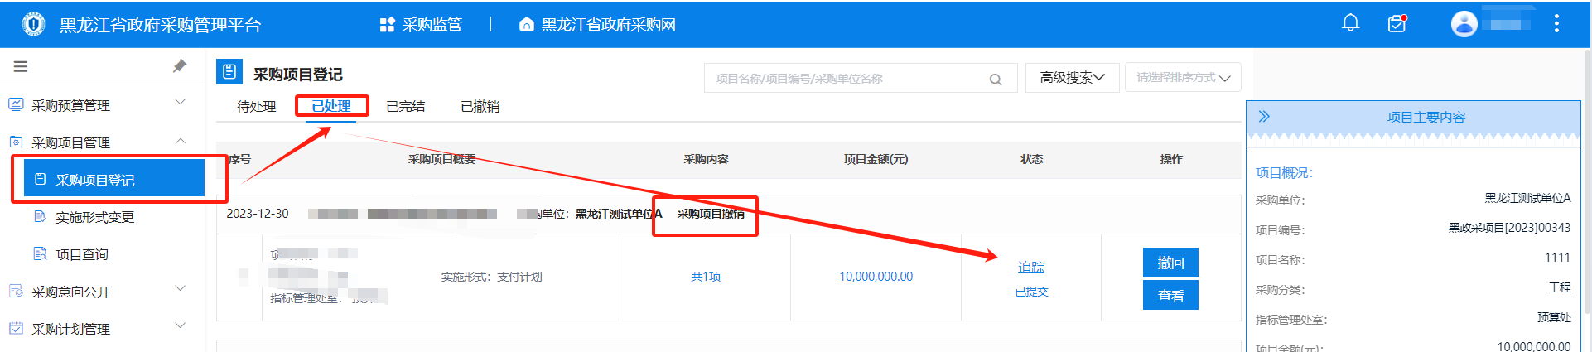Click the 采购项目概要 column header
1592x352 pixels.
point(441,159)
